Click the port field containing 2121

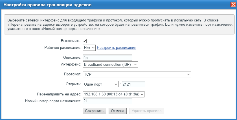(133, 84)
